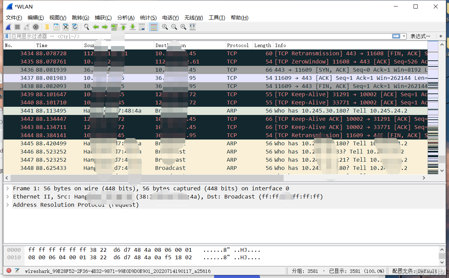
Task: Select packet 3435 TCP ZeroWindow row
Action: tap(215, 62)
